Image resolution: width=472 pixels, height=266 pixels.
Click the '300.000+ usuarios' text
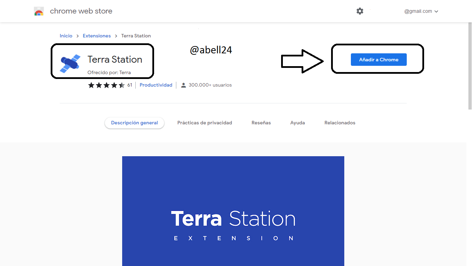tap(210, 85)
